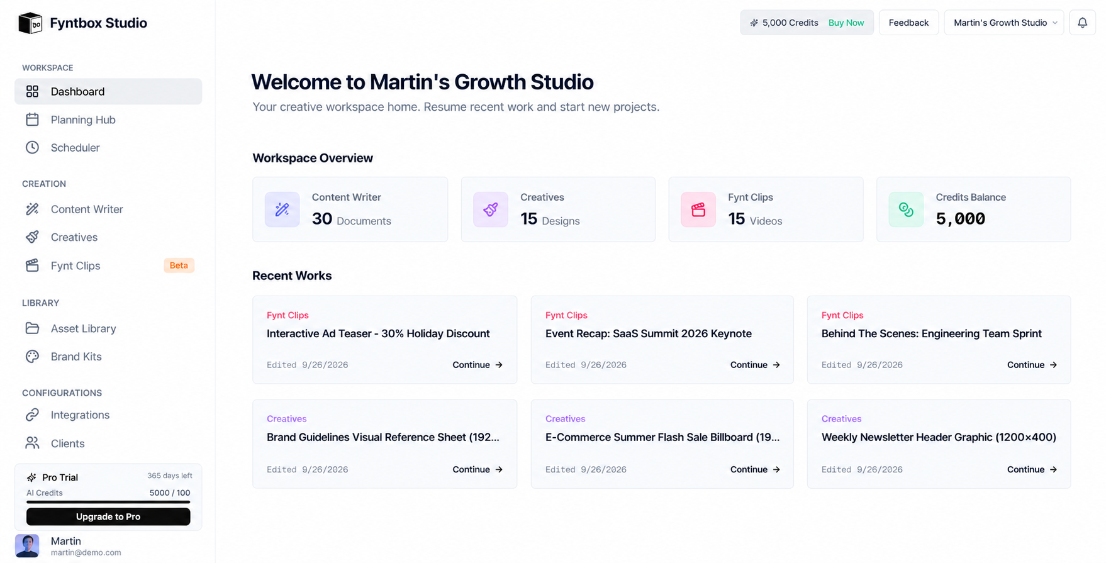Open notifications bell icon

click(x=1082, y=23)
